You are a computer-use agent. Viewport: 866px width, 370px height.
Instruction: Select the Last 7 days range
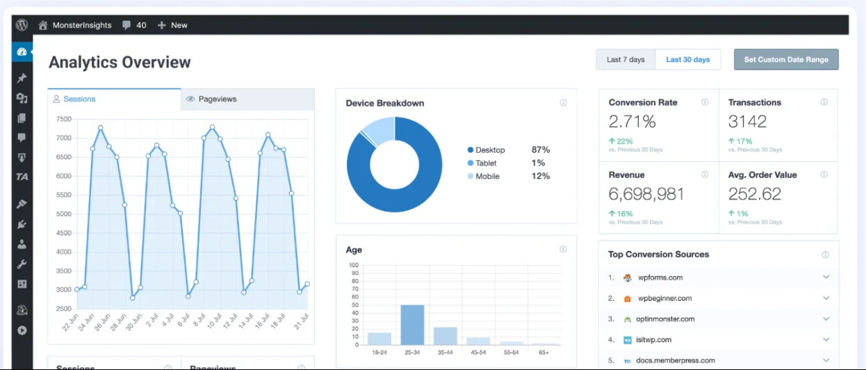(626, 60)
